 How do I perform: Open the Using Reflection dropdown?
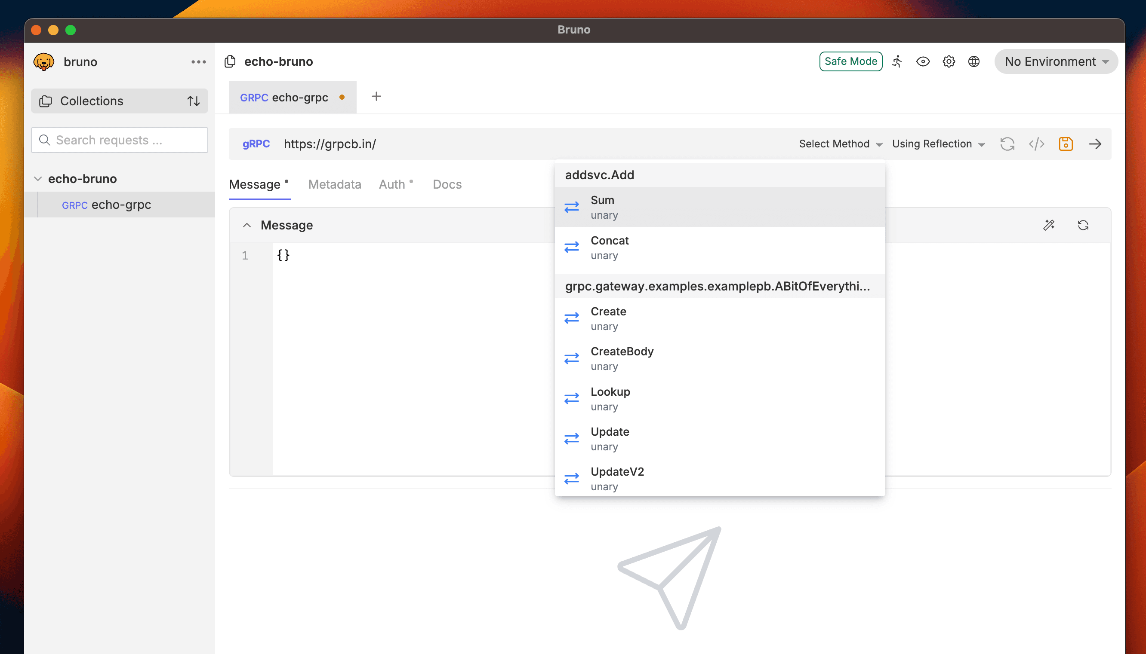click(938, 144)
